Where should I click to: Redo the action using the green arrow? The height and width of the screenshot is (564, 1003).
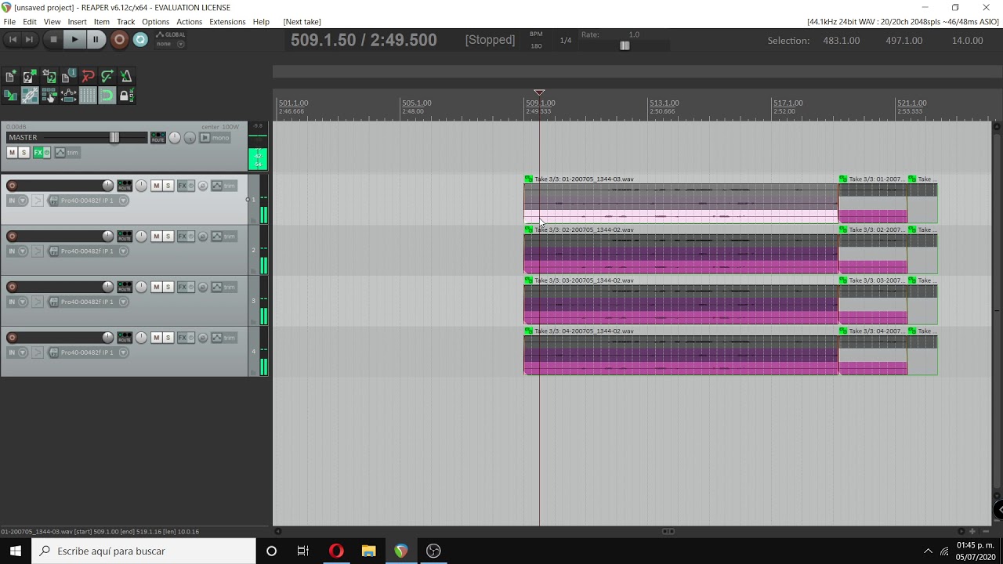pos(107,77)
